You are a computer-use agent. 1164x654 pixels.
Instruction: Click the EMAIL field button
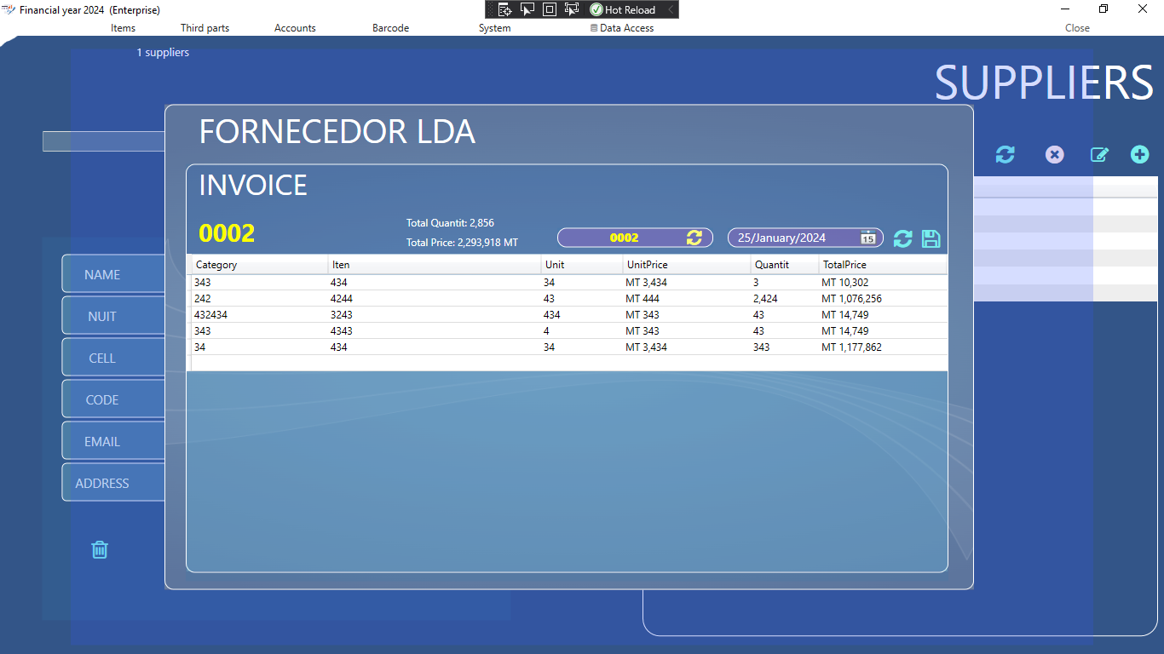(102, 441)
